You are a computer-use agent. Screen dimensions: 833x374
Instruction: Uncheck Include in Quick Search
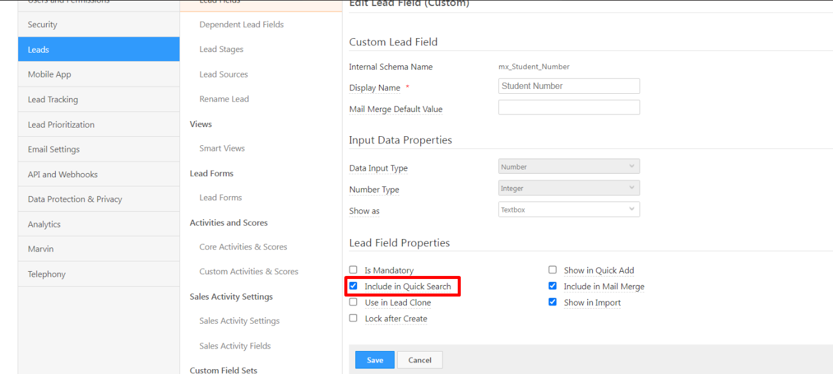(353, 286)
